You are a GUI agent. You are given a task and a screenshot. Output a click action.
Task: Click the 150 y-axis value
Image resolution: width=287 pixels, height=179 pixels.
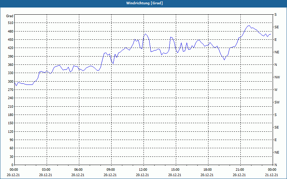pyautogui.click(x=11, y=123)
